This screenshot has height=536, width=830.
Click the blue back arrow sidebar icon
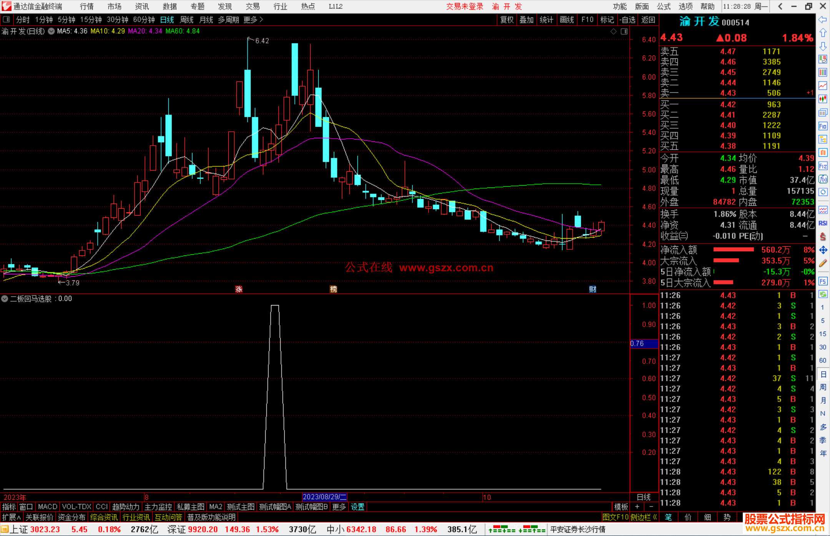[823, 20]
